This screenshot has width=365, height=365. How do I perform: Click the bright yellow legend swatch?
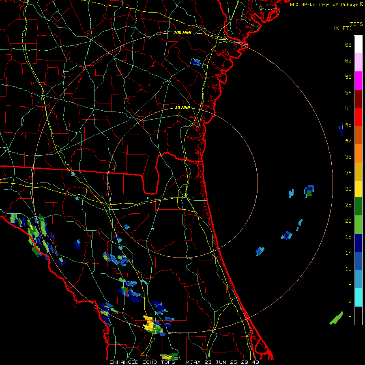358,189
